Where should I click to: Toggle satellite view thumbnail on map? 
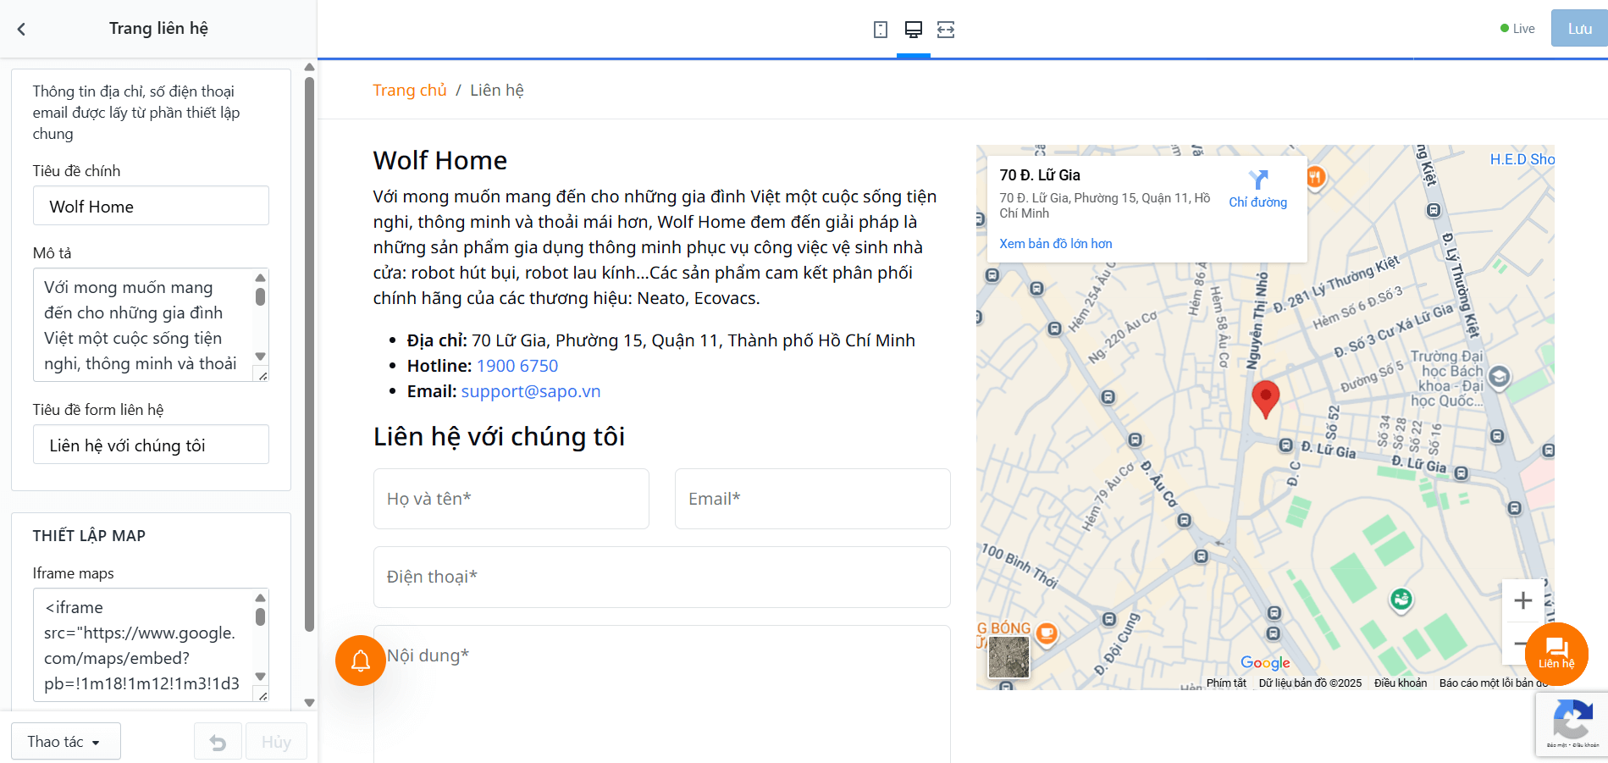[1008, 657]
